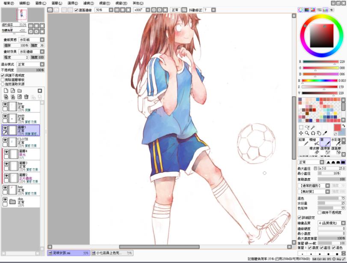Toggle the swatches panel icon
The height and width of the screenshot is (263, 347).
325,10
